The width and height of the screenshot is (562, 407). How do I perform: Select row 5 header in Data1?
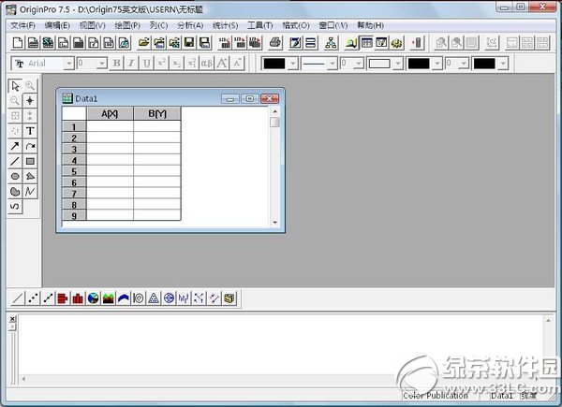click(x=74, y=171)
